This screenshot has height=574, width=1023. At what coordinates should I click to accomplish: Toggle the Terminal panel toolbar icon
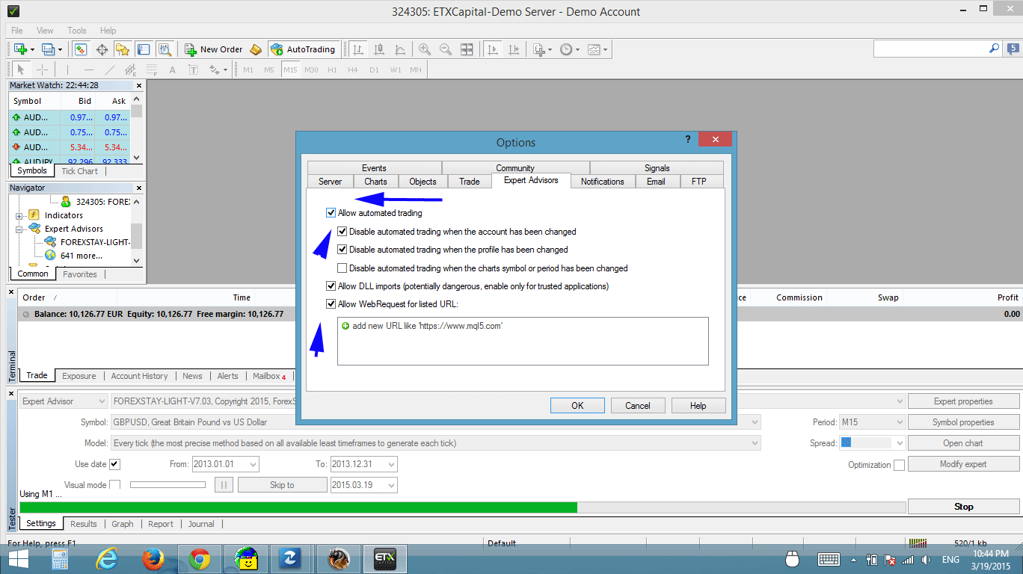(x=144, y=49)
